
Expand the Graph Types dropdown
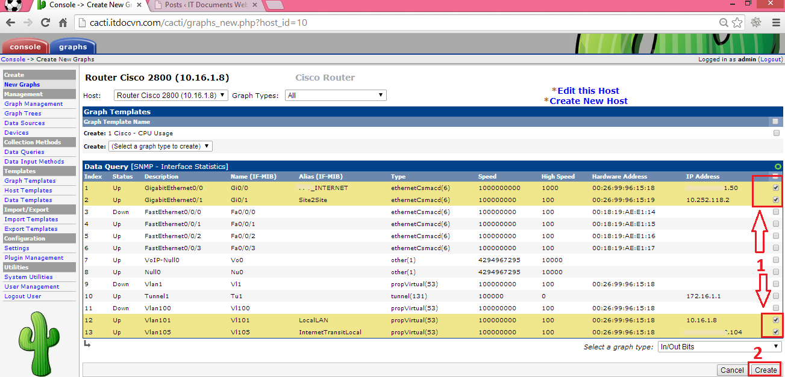336,96
